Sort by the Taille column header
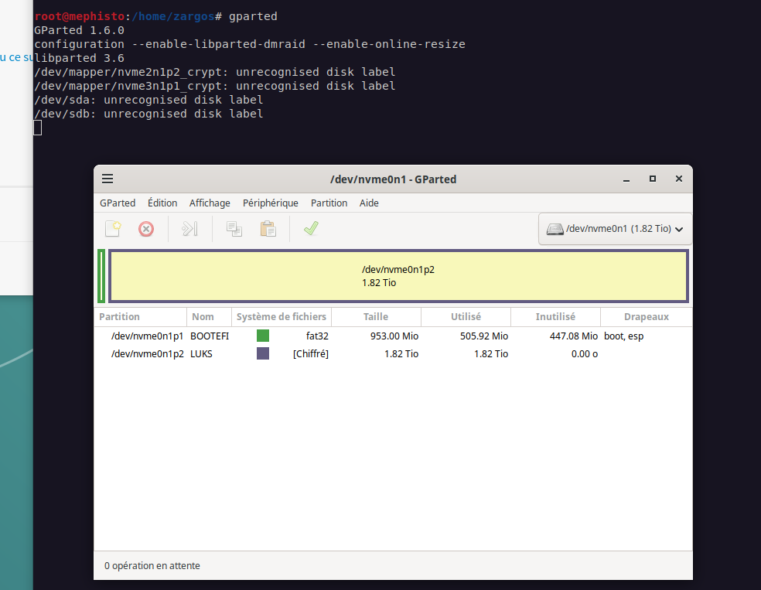This screenshot has width=761, height=590. [376, 316]
